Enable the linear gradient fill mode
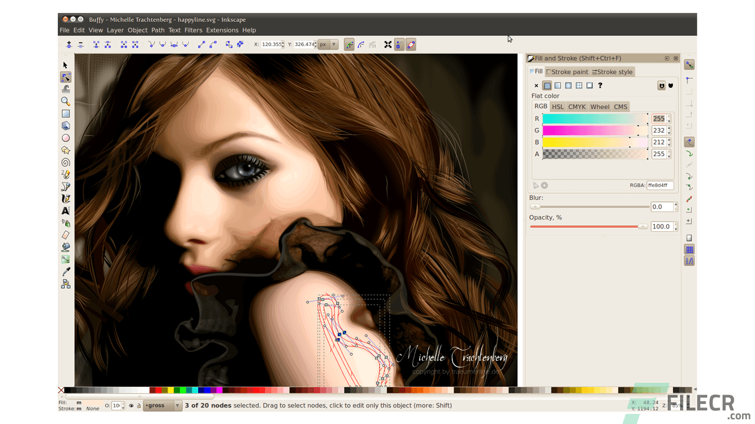The image size is (755, 424). (557, 85)
